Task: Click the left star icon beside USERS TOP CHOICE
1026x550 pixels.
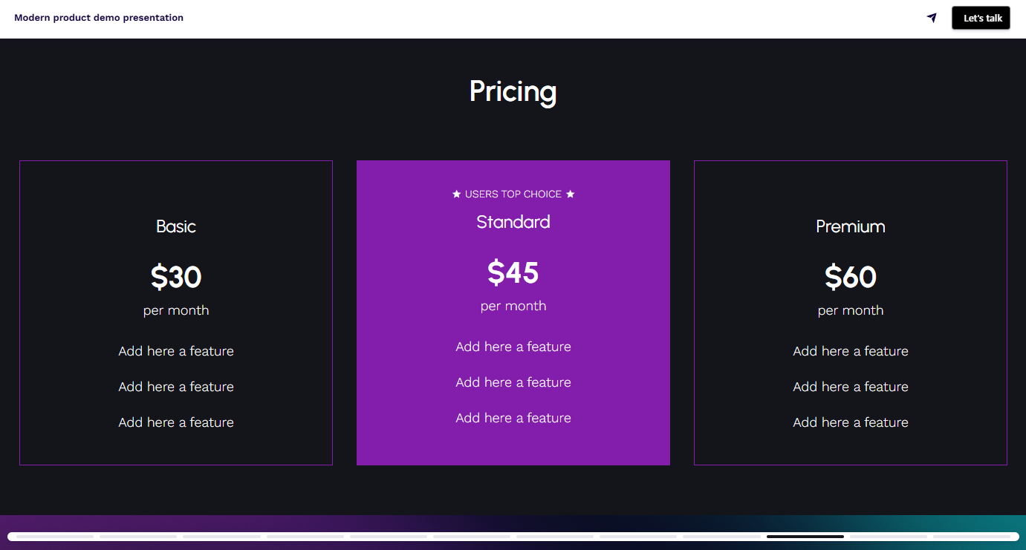Action: point(455,194)
